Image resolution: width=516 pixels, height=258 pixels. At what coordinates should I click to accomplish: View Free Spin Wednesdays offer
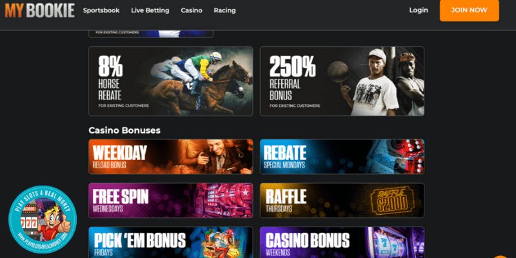(171, 201)
